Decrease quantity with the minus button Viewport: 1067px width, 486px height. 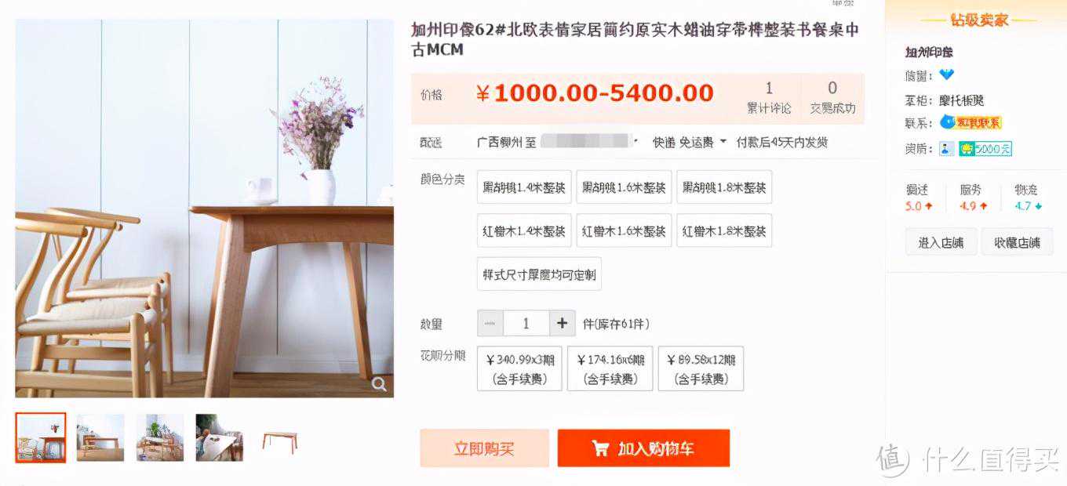(490, 323)
